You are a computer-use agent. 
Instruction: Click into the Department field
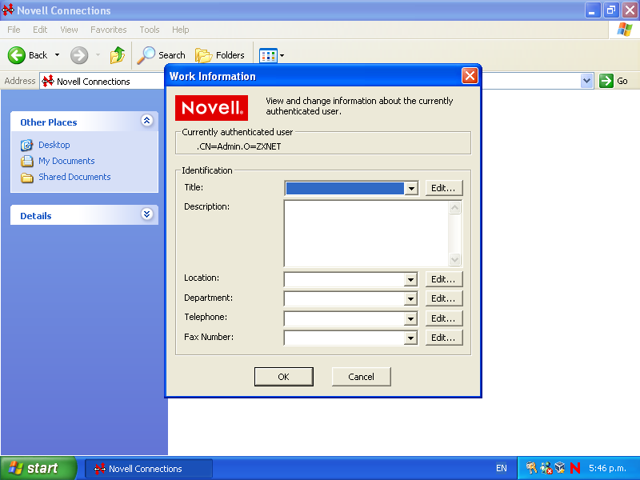(345, 298)
